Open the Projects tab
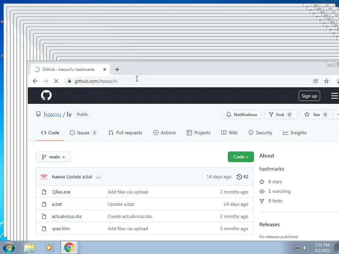 199,133
